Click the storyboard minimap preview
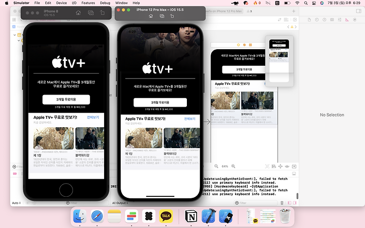365x228 pixels. click(x=279, y=61)
